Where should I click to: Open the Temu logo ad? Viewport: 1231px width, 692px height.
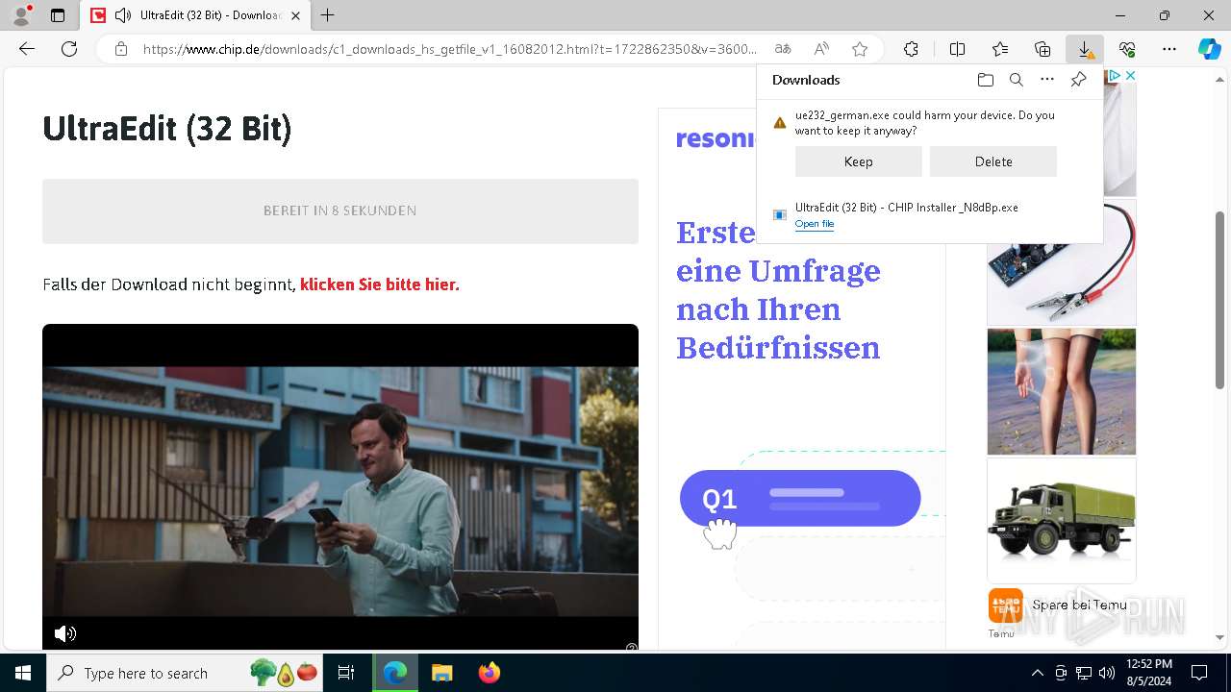tap(1005, 605)
